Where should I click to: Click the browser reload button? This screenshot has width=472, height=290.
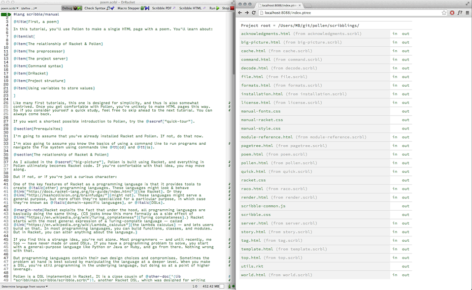[254, 13]
